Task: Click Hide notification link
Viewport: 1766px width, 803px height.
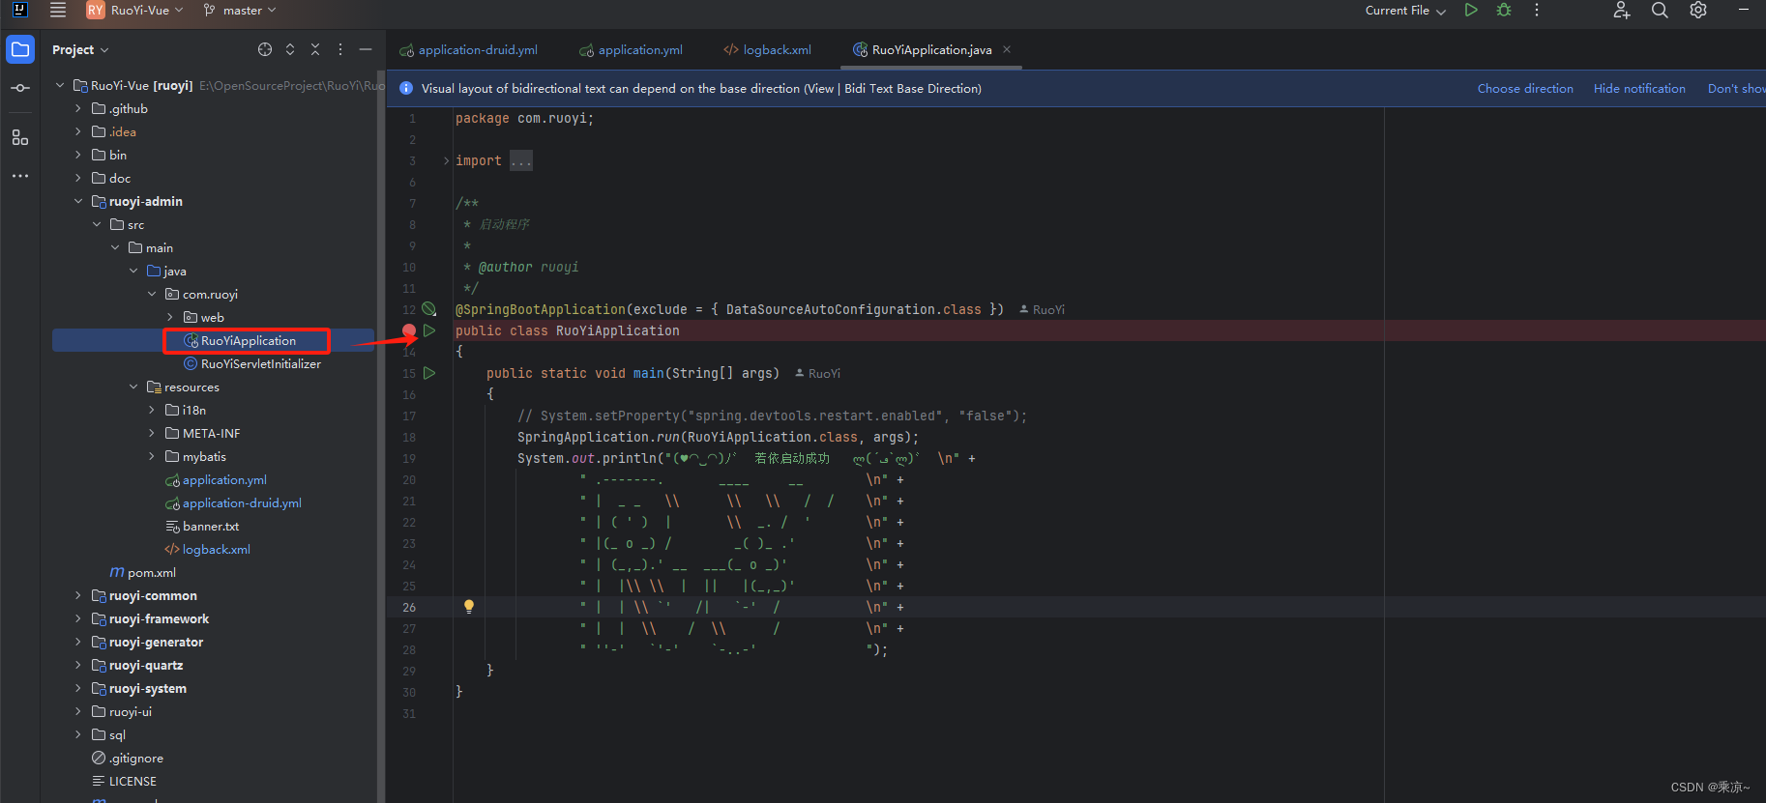Action: click(1639, 88)
